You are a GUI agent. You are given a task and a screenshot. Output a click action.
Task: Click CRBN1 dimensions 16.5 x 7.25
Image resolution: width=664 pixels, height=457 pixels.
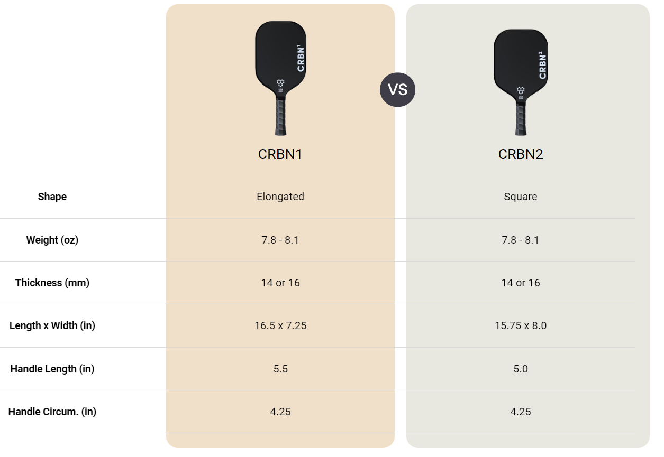point(280,325)
